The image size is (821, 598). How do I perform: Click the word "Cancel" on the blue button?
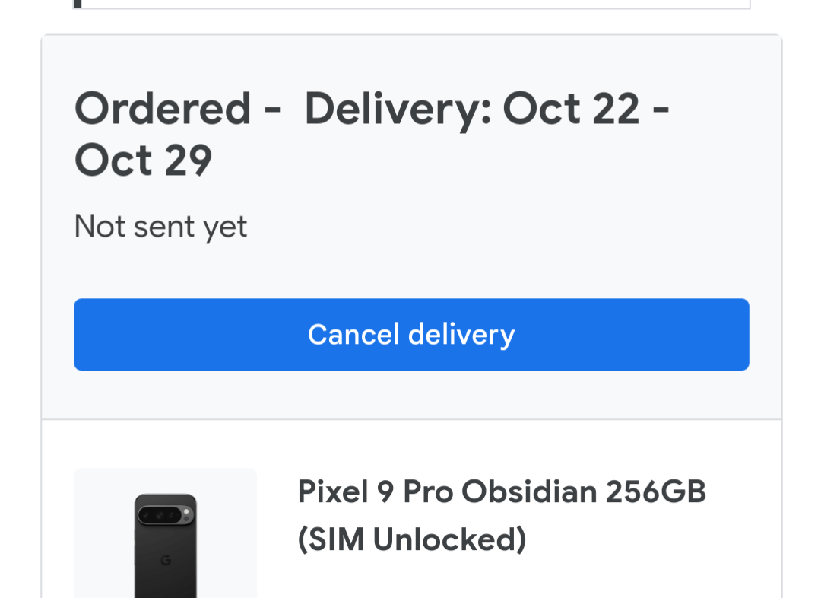coord(353,335)
